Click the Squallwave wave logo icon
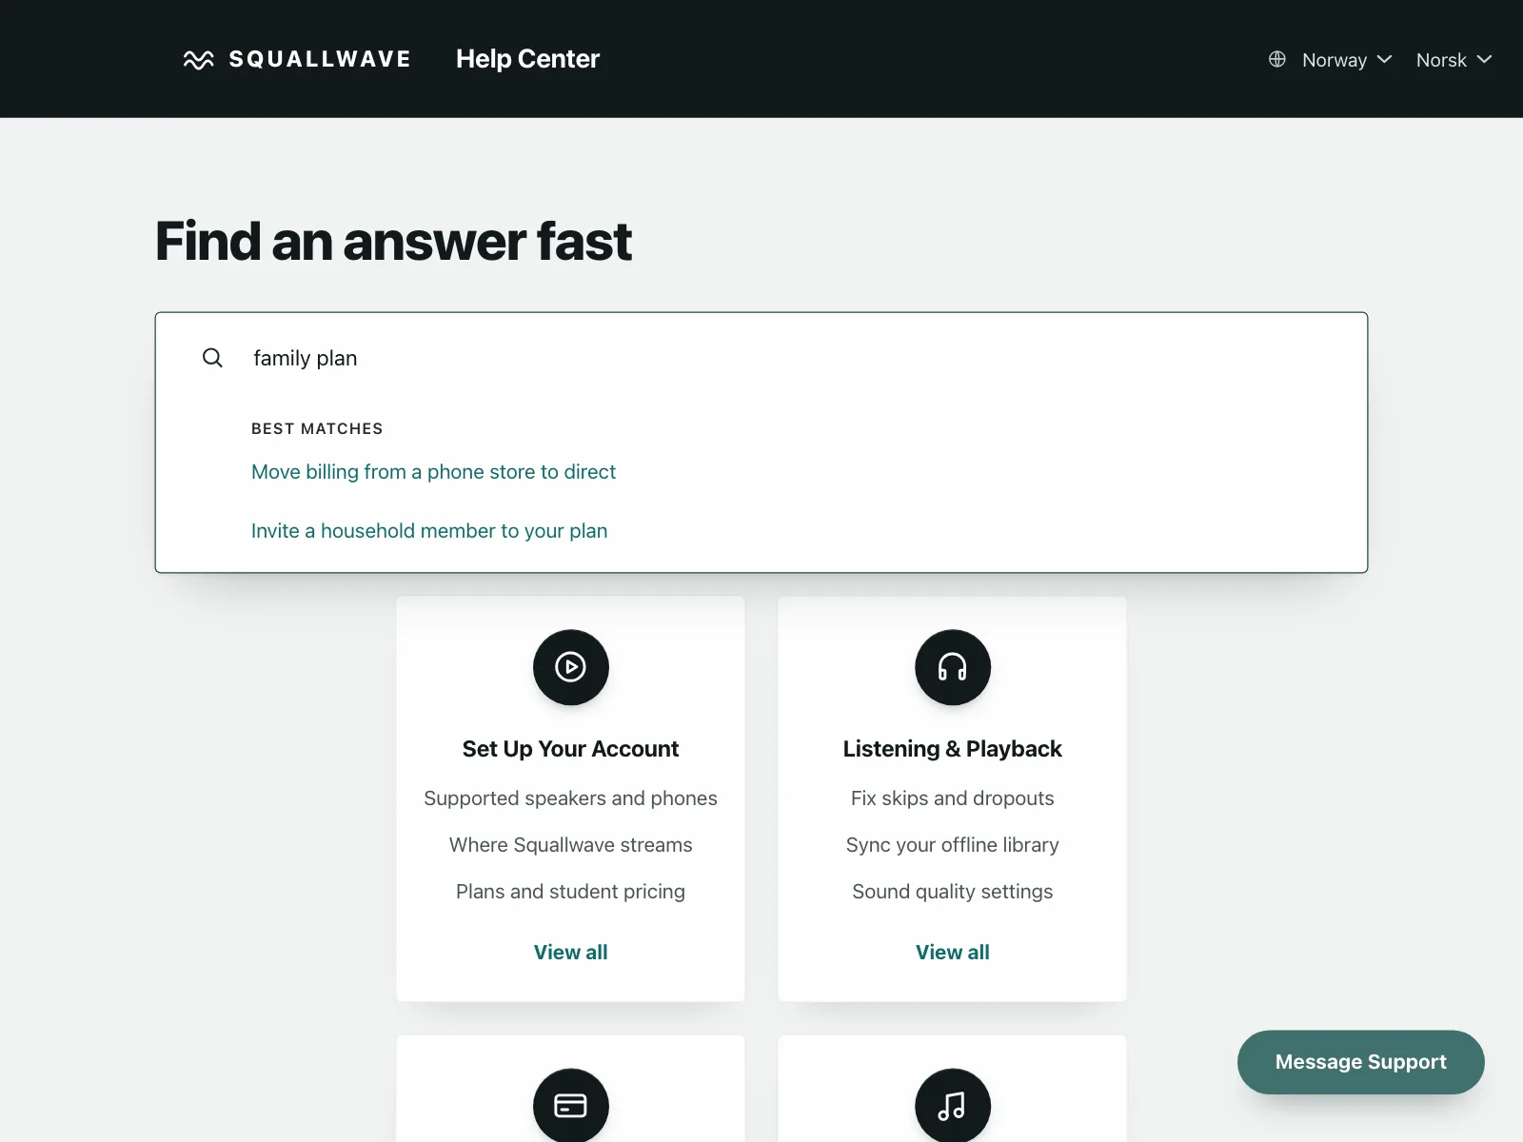Image resolution: width=1523 pixels, height=1142 pixels. (x=198, y=60)
